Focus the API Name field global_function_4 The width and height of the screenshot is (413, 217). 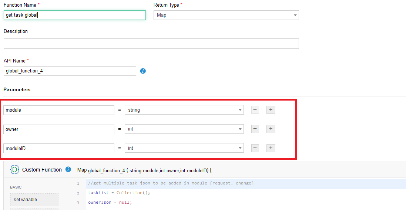(x=70, y=71)
